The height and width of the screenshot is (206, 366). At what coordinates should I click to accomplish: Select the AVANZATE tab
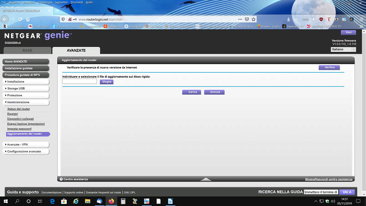coord(76,50)
